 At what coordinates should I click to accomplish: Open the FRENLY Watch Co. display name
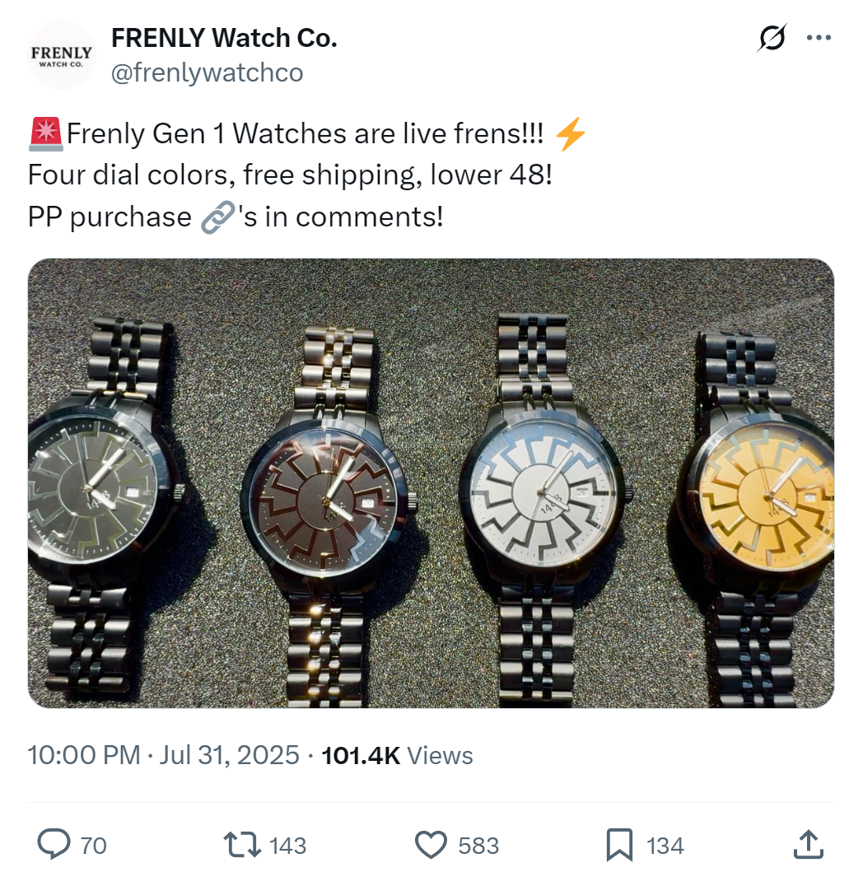click(224, 38)
